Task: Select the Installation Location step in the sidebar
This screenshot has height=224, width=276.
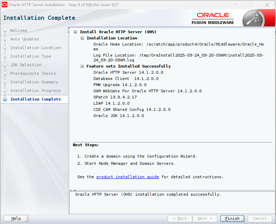Action: [x=35, y=48]
